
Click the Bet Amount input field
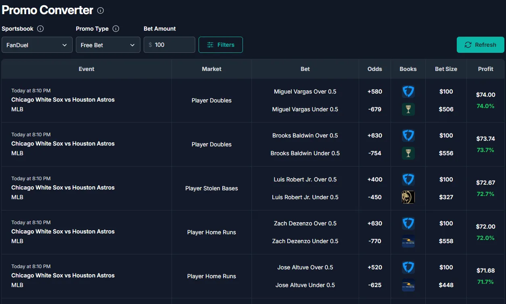pos(169,45)
